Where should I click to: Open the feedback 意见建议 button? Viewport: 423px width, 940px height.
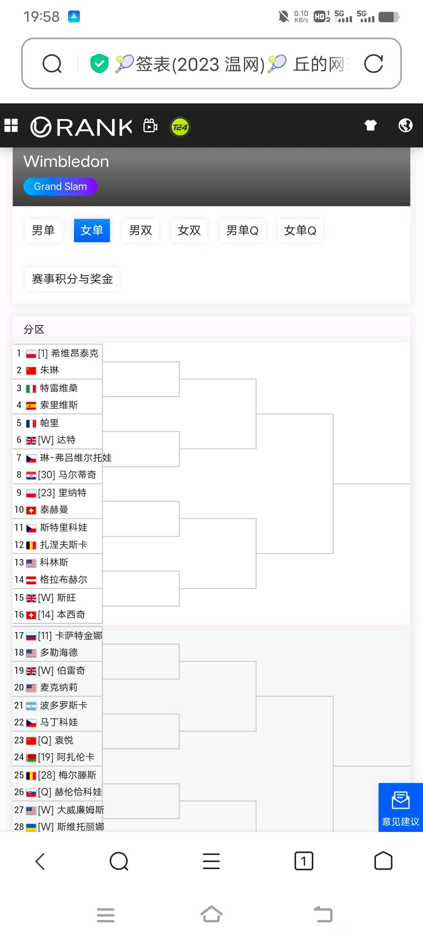401,807
